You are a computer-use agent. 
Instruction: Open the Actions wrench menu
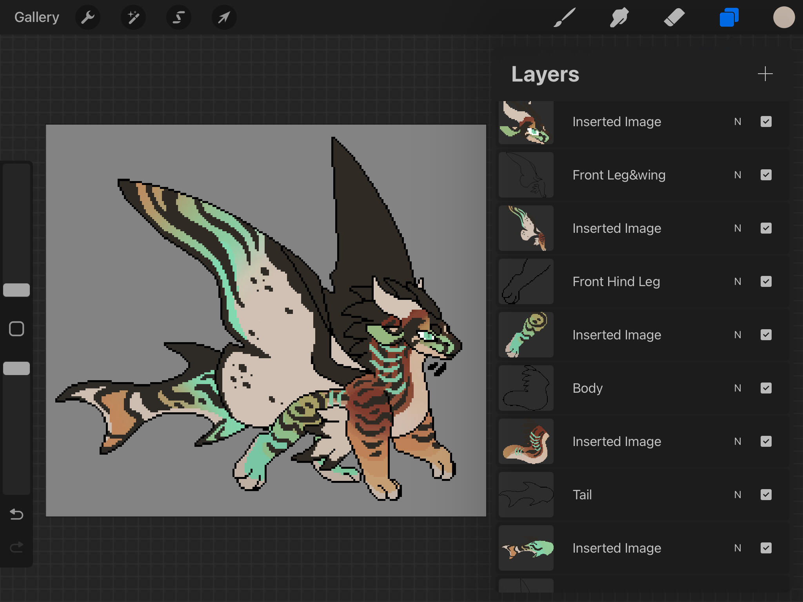click(87, 17)
